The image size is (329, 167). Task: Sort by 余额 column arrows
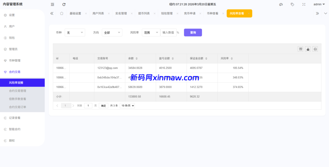(137, 59)
